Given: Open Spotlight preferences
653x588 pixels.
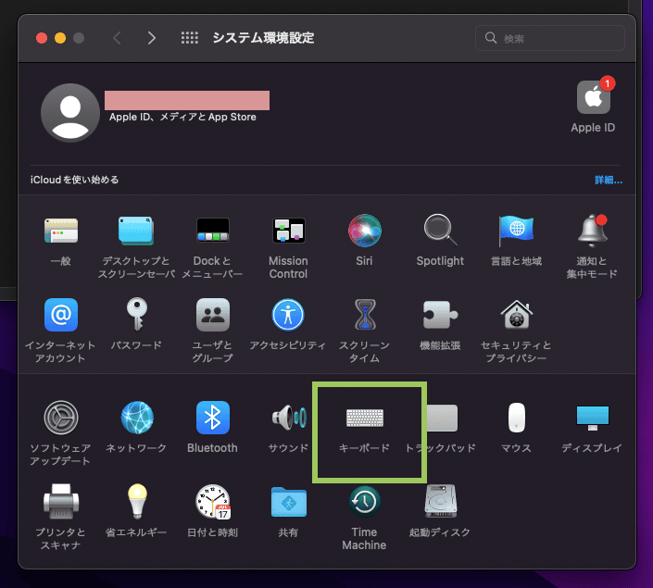Looking at the screenshot, I should (x=440, y=231).
